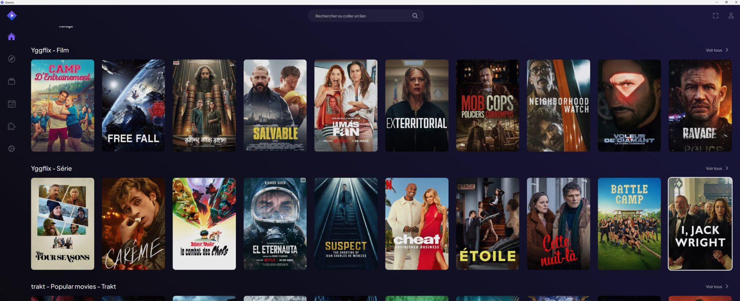Open Exterritorial movie poster

coord(417,105)
